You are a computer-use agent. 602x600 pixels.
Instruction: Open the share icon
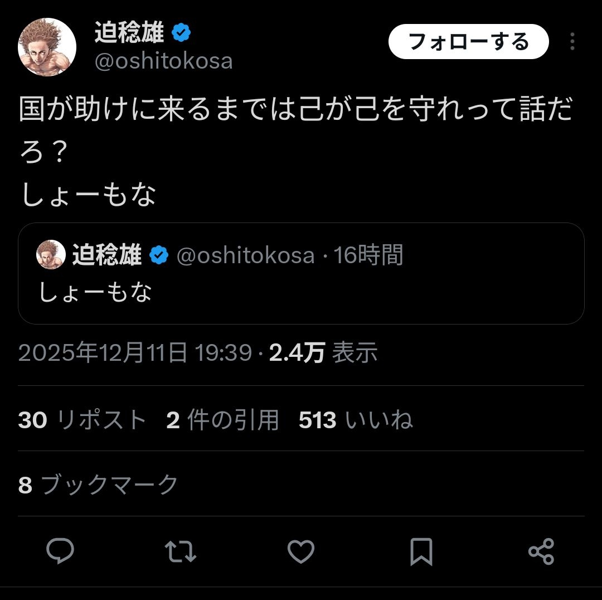[x=541, y=551]
